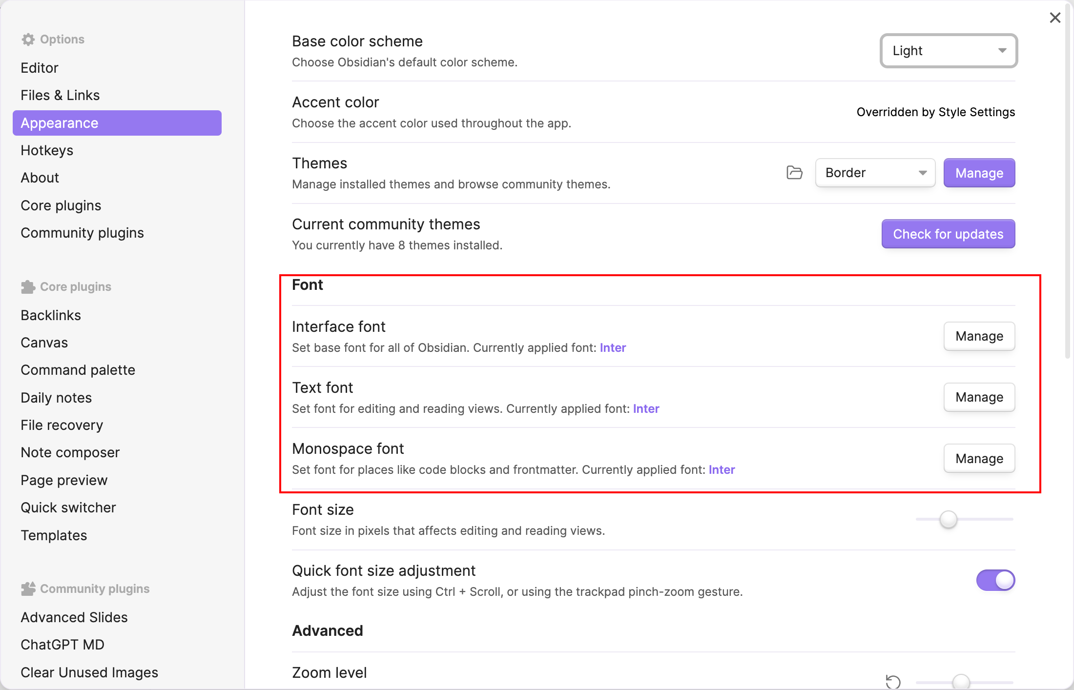
Task: Open the base color scheme dropdown
Action: click(x=948, y=51)
